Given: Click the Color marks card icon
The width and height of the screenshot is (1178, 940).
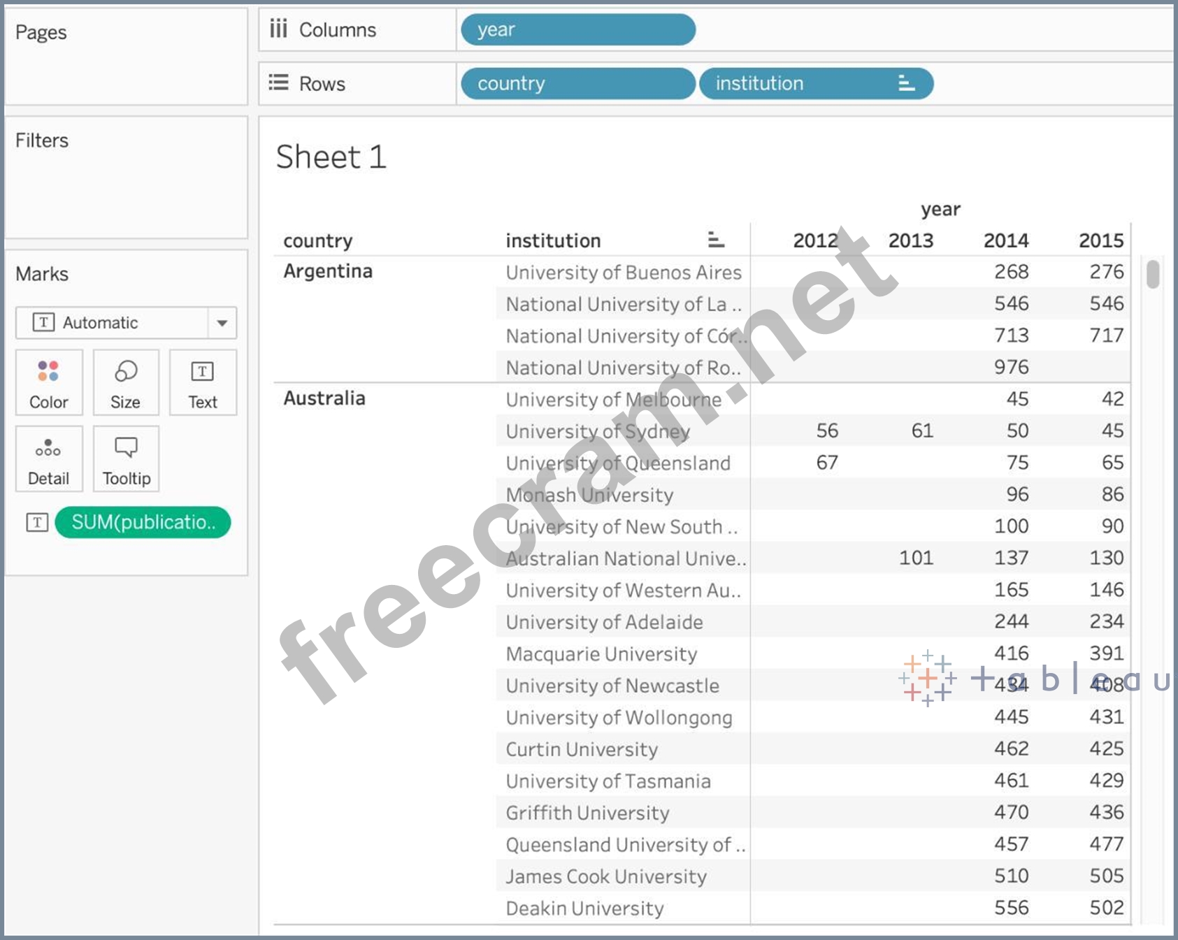Looking at the screenshot, I should pos(48,382).
